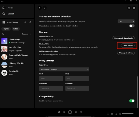Maximize the Spotify window
Screen dimensions: 139x117
click(131, 1)
